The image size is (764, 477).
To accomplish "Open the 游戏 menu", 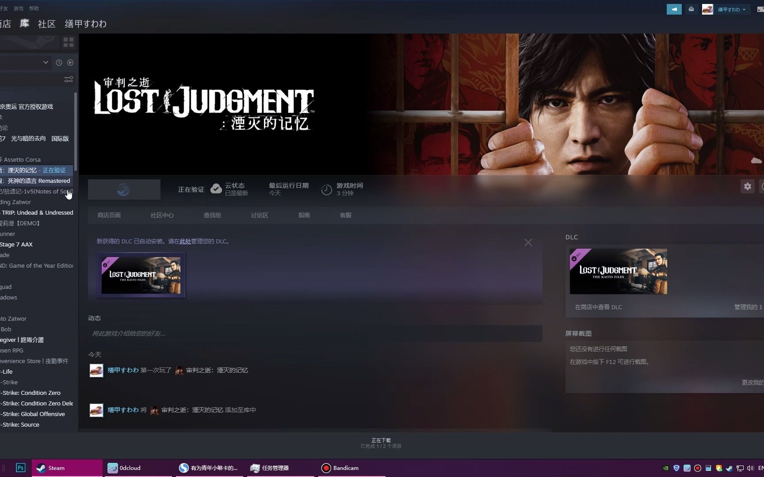I will pyautogui.click(x=18, y=8).
